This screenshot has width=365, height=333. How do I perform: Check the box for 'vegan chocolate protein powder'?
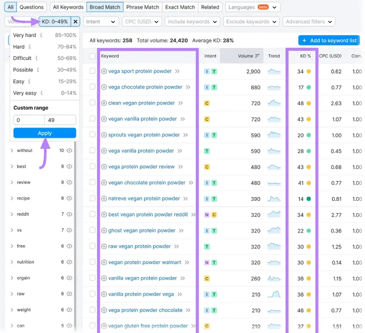[x=92, y=182]
